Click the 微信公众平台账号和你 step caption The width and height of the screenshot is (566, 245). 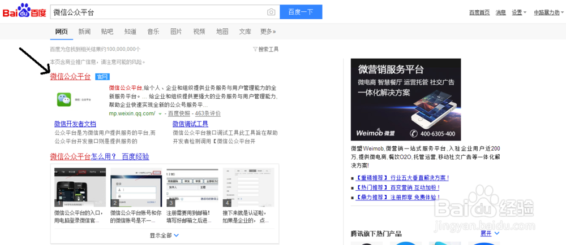[135, 216]
